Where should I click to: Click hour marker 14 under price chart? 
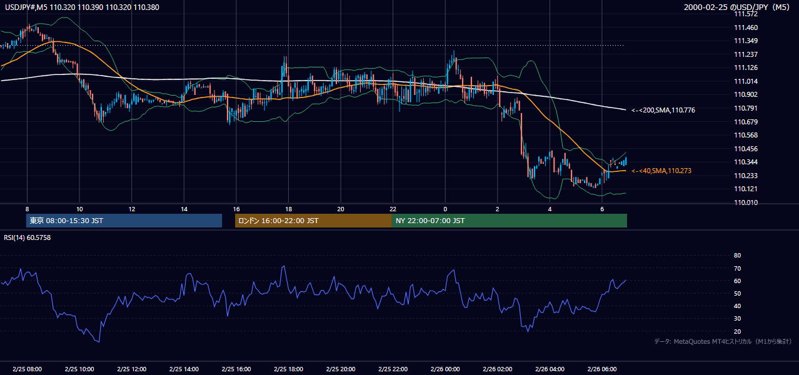click(184, 209)
